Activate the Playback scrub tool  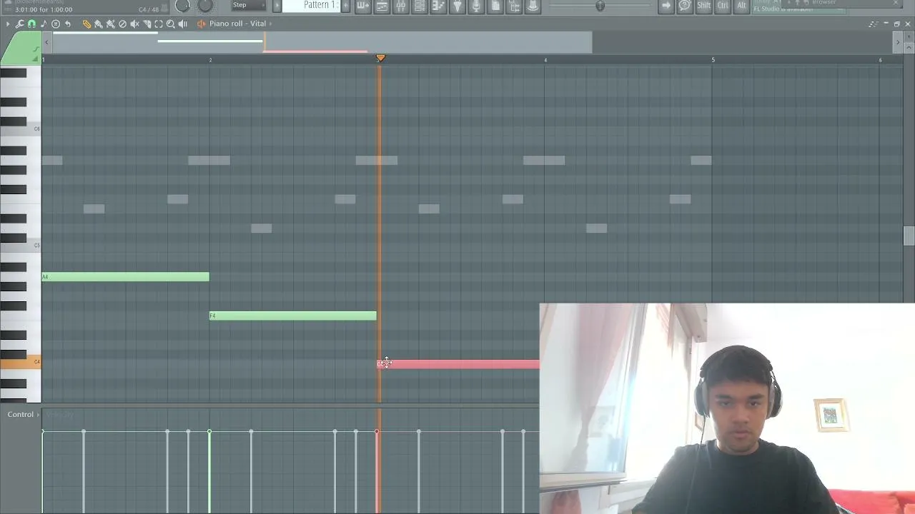tap(183, 24)
